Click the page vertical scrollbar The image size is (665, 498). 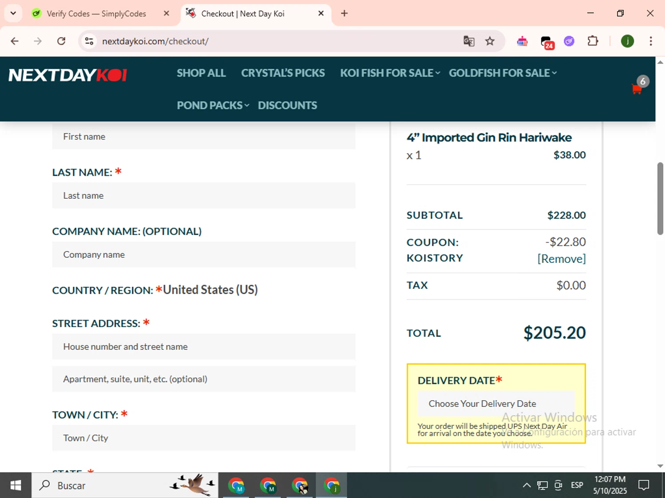pyautogui.click(x=660, y=198)
